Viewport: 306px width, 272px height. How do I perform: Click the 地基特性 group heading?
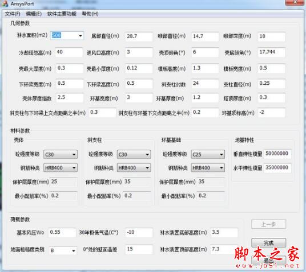[x=244, y=140]
